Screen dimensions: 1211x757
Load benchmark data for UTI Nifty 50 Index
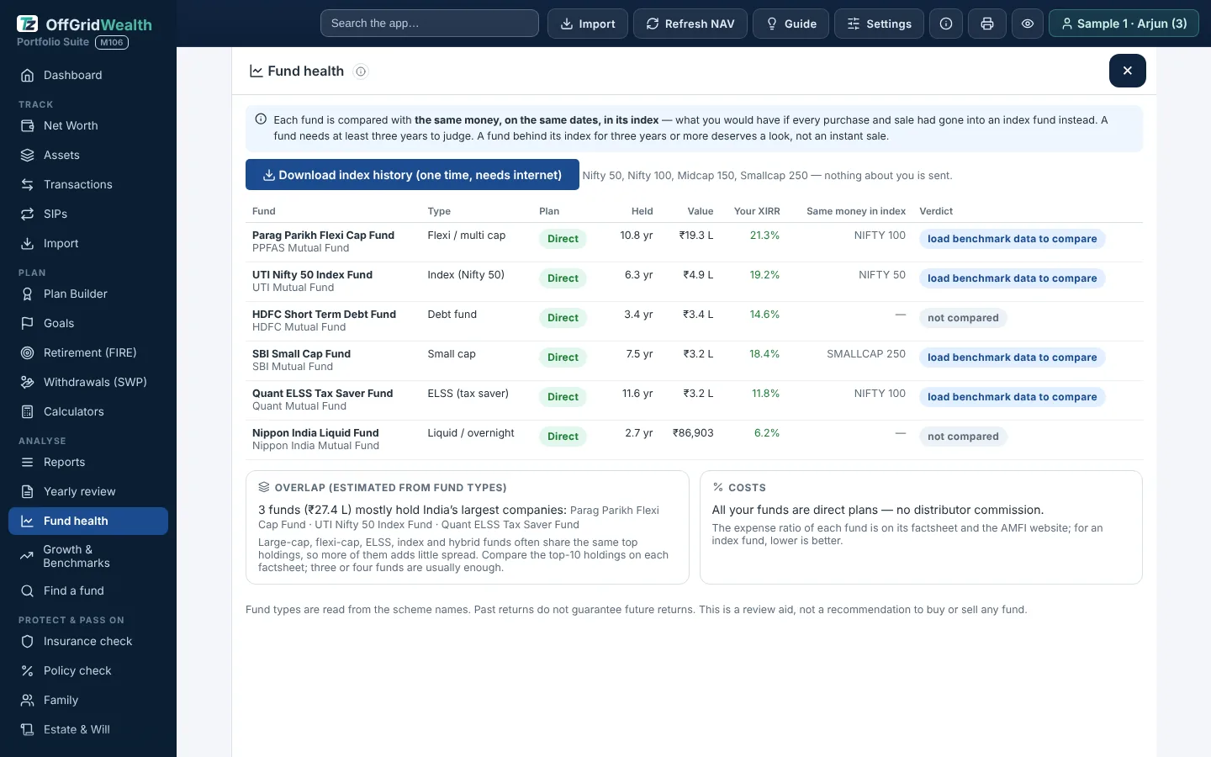click(x=1012, y=278)
